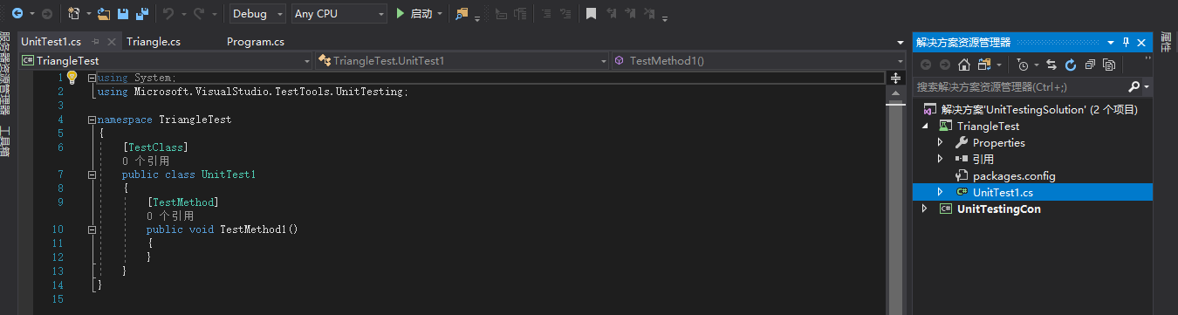This screenshot has height=315, width=1178.
Task: Open the dropdown arrow next to 启动
Action: (439, 14)
